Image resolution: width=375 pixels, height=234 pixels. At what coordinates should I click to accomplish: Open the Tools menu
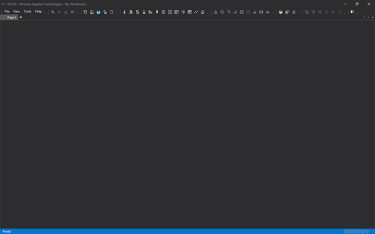(x=27, y=12)
